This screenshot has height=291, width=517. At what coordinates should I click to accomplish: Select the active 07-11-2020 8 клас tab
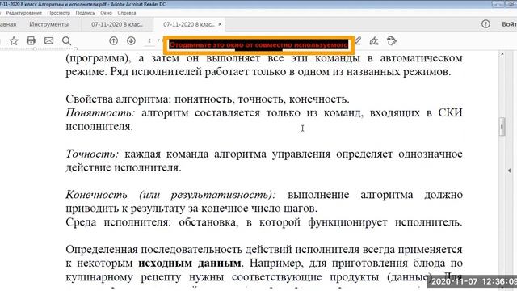[188, 24]
